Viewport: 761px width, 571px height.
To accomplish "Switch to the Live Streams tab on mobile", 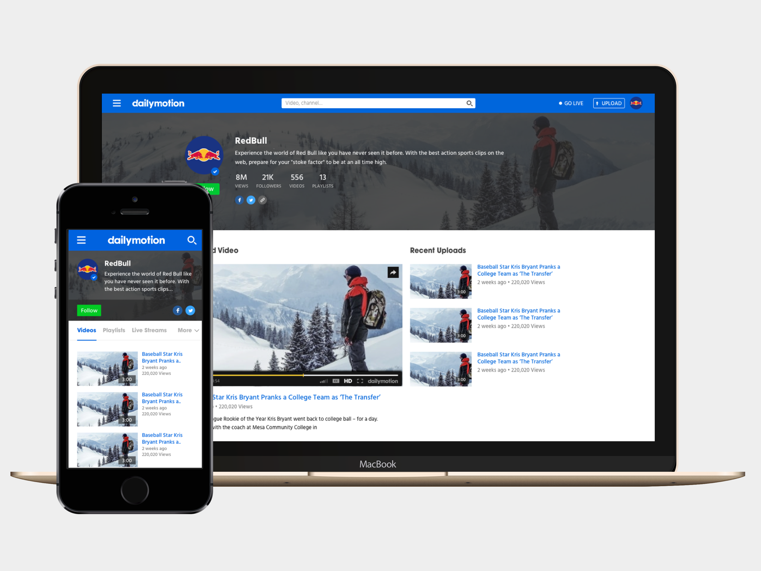I will point(149,330).
